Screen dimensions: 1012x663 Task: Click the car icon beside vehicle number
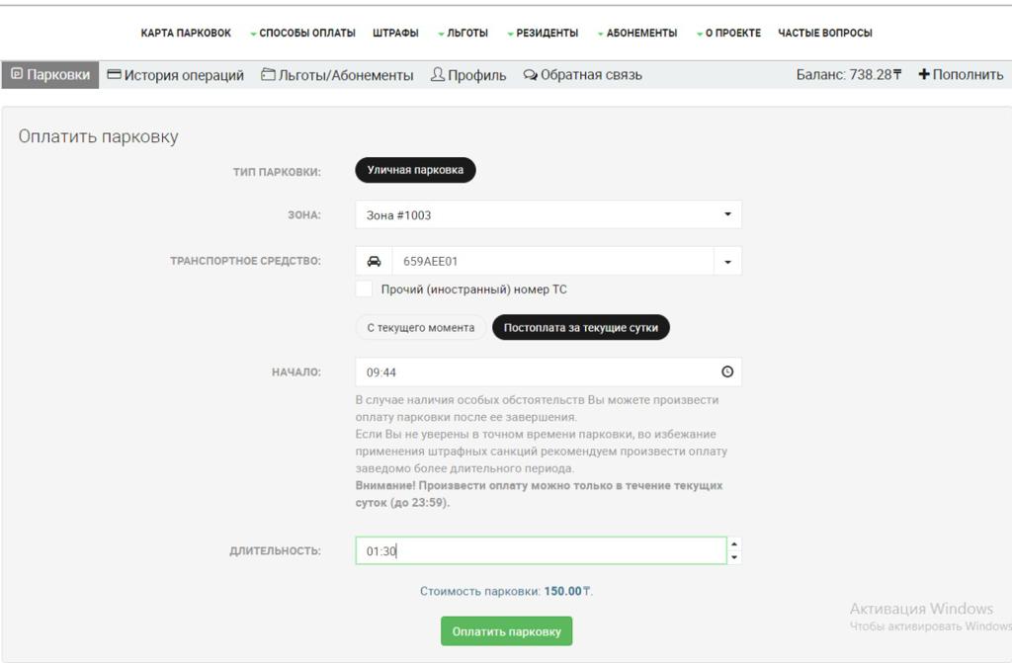pos(374,262)
